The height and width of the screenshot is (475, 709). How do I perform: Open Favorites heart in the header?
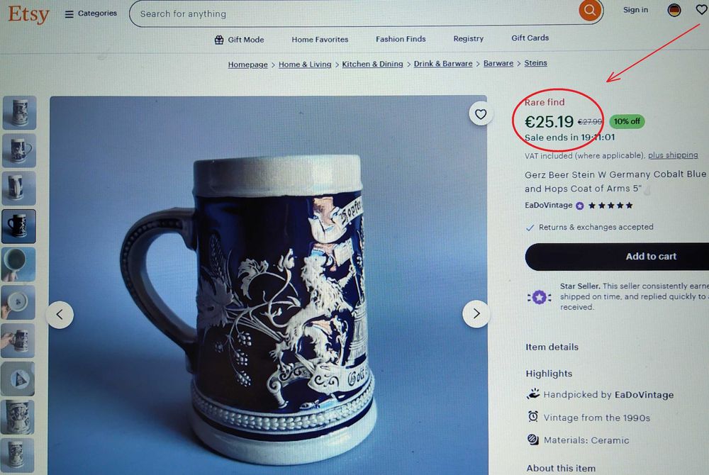point(701,10)
